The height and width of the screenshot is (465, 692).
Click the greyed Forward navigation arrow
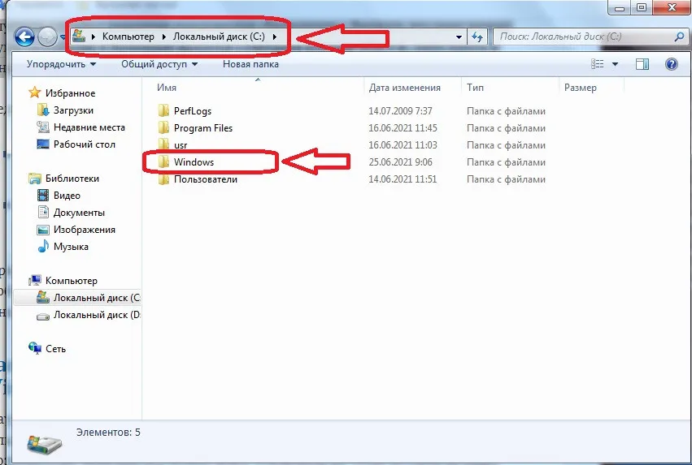tap(48, 37)
